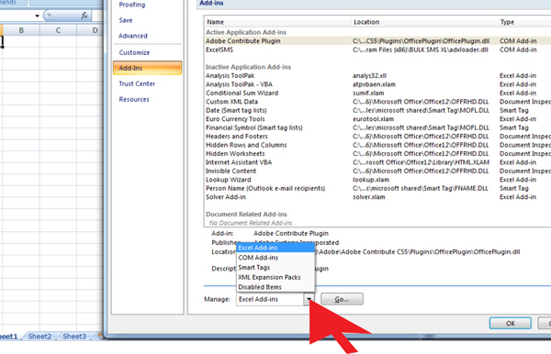
Task: Select Conditional Sum Wizard row
Action: point(377,93)
